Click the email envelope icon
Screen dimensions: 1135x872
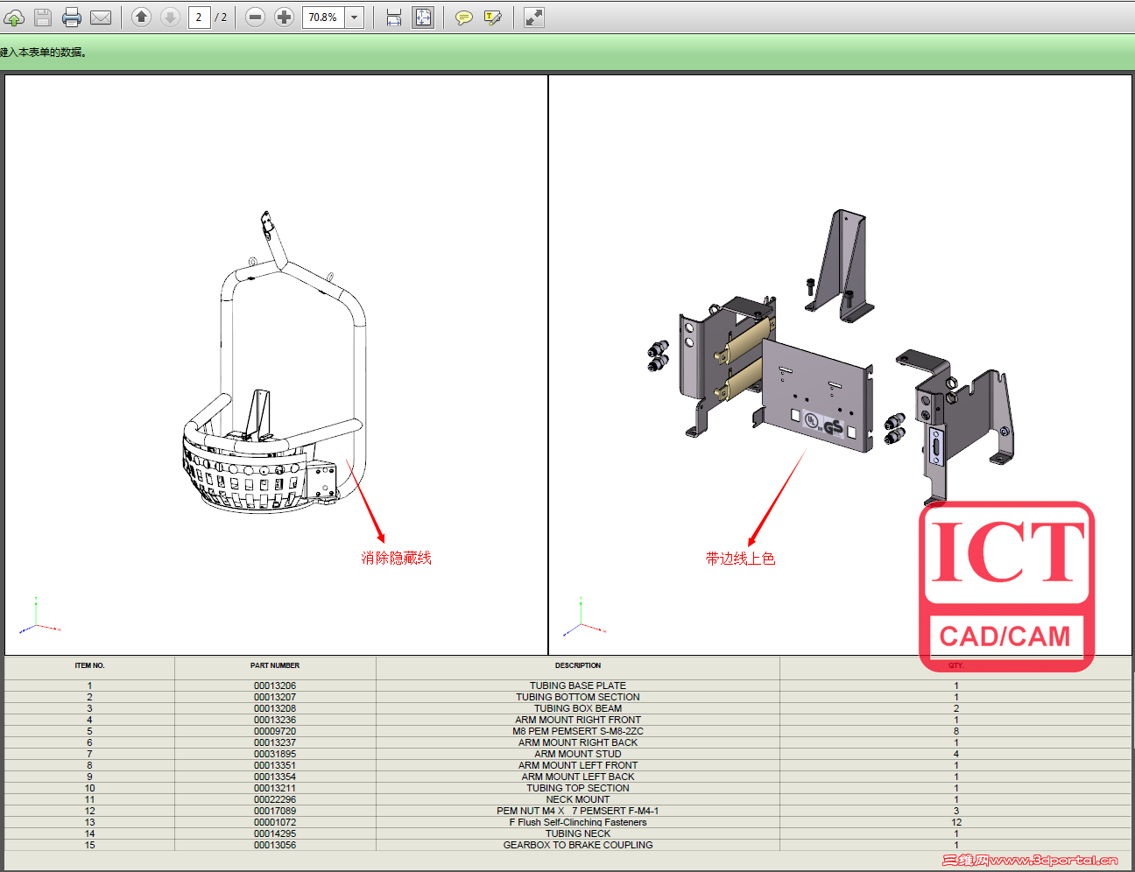pyautogui.click(x=101, y=18)
